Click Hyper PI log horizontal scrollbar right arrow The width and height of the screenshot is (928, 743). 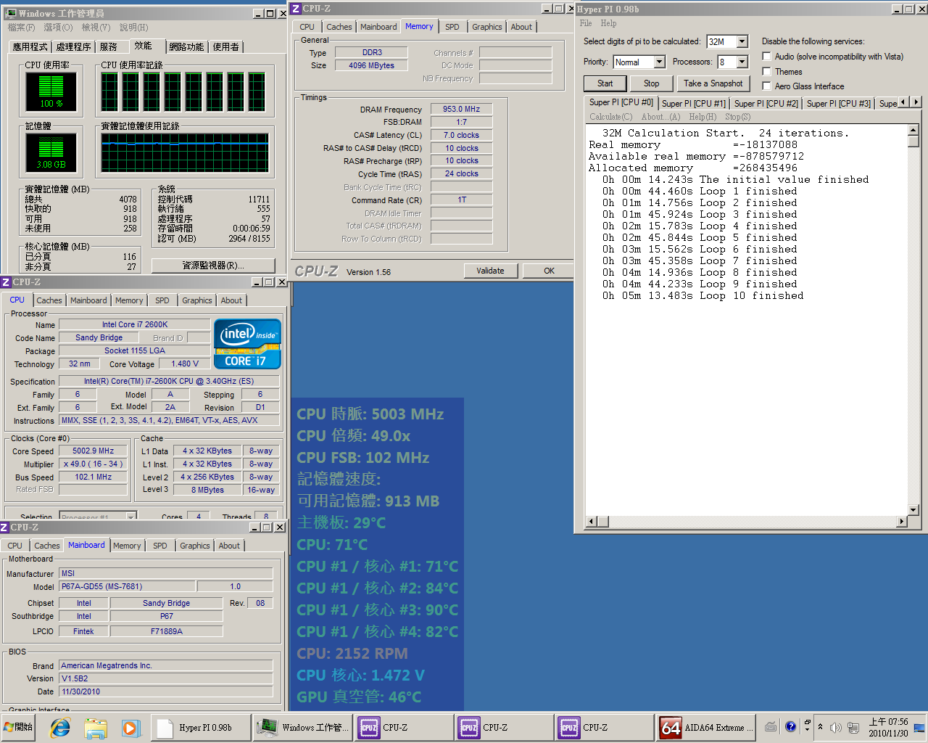pyautogui.click(x=902, y=521)
